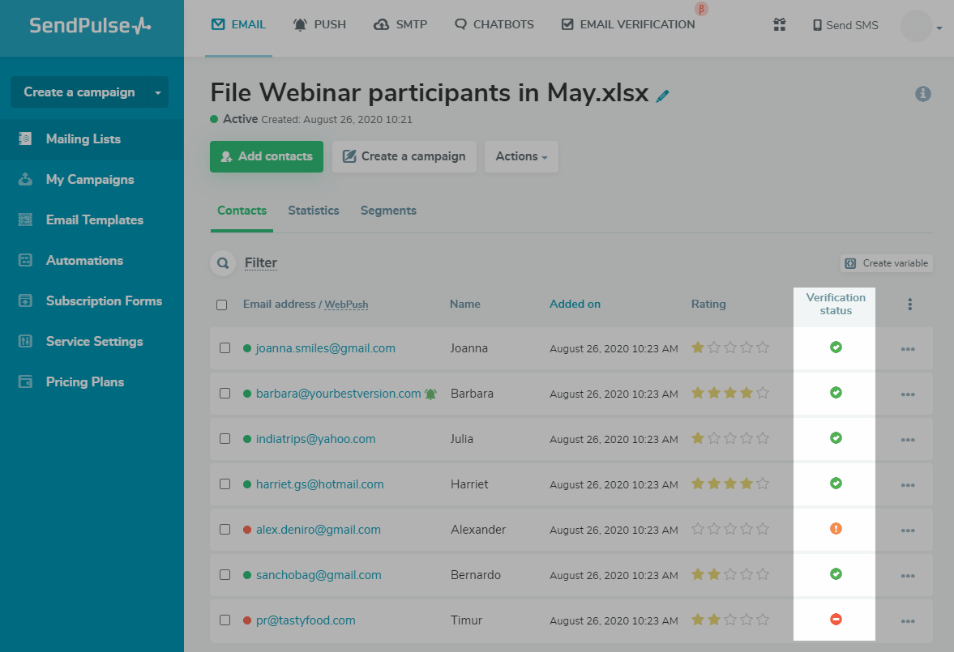Open row options for joanna.smiles@gmail.com
954x652 pixels.
point(907,348)
